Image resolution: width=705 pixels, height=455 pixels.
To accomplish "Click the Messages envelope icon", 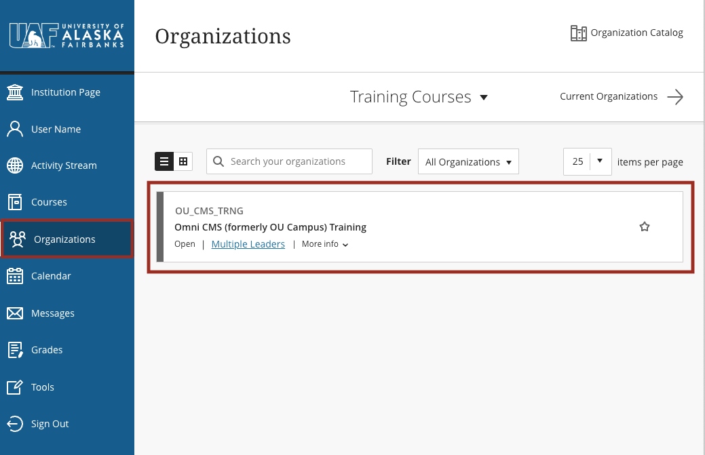I will [x=15, y=313].
